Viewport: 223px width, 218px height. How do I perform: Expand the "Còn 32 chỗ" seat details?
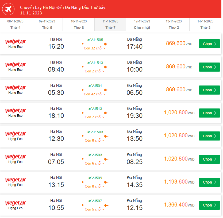(95, 48)
